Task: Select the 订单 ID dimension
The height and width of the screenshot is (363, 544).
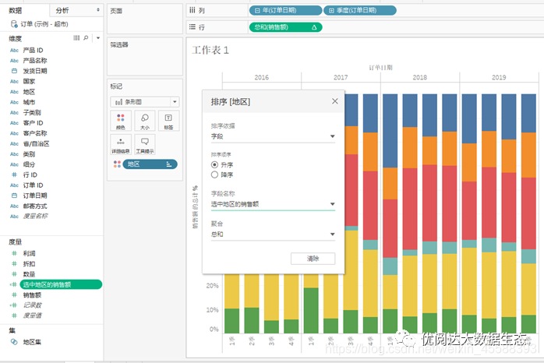Action: click(33, 185)
